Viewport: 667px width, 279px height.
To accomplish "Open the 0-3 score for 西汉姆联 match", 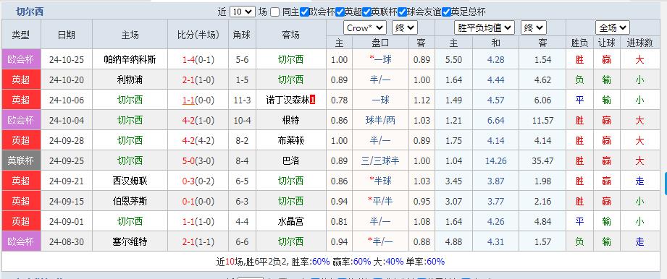I will pos(189,181).
